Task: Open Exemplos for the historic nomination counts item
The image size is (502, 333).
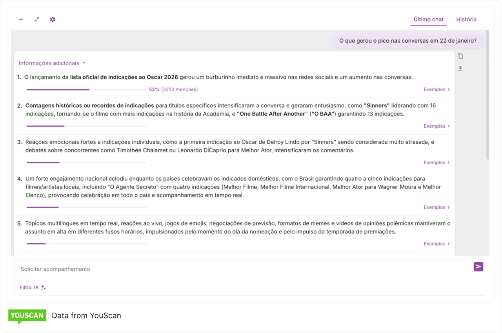Action: 437,126
